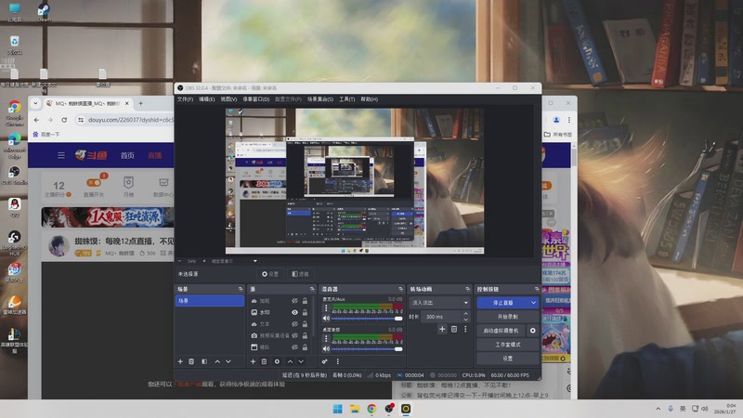The image size is (743, 418).
Task: Remove the transition with the trash icon
Action: 454,329
